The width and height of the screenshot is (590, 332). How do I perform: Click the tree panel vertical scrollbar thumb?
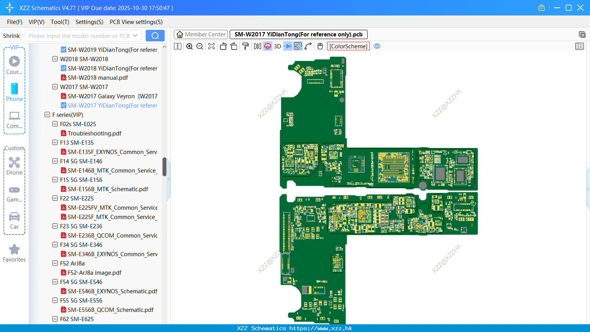click(164, 167)
